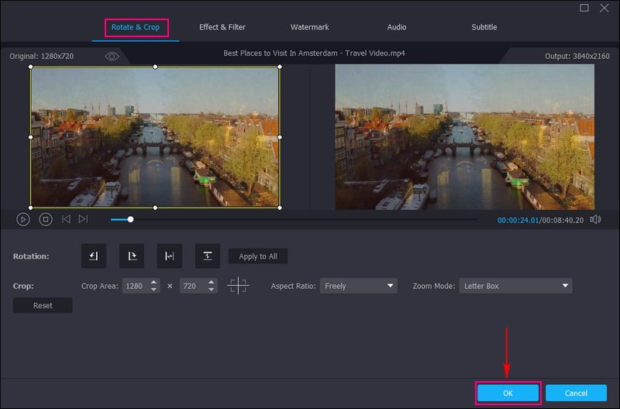Mute the volume speaker icon

tap(595, 219)
